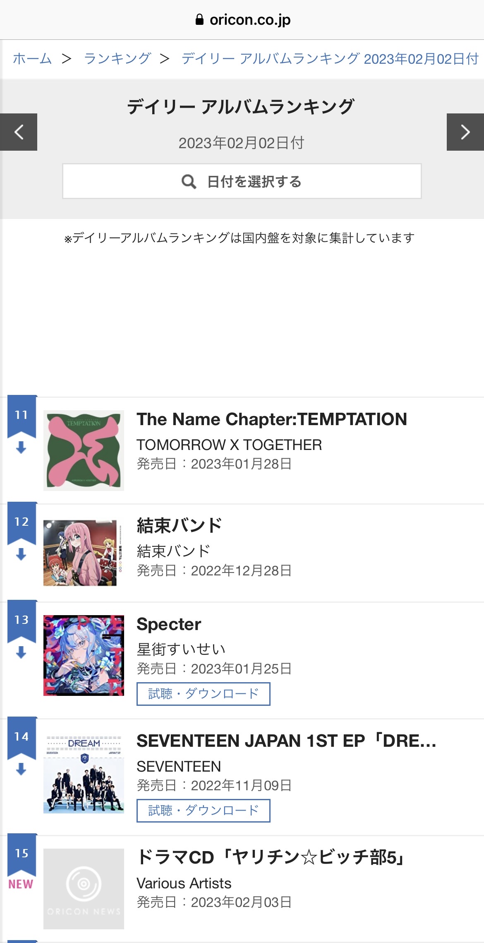The width and height of the screenshot is (484, 943).
Task: Go to previous day's ranking arrow
Action: [19, 132]
